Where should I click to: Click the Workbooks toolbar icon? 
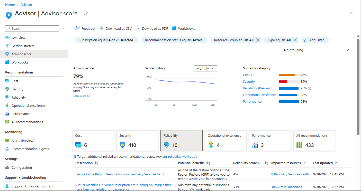174,28
